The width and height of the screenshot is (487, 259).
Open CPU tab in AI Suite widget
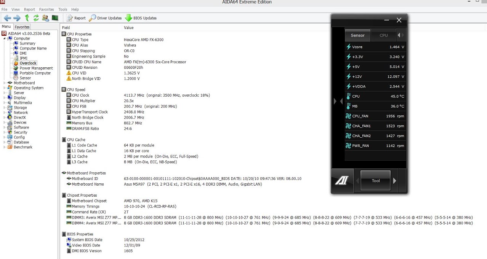pyautogui.click(x=384, y=35)
